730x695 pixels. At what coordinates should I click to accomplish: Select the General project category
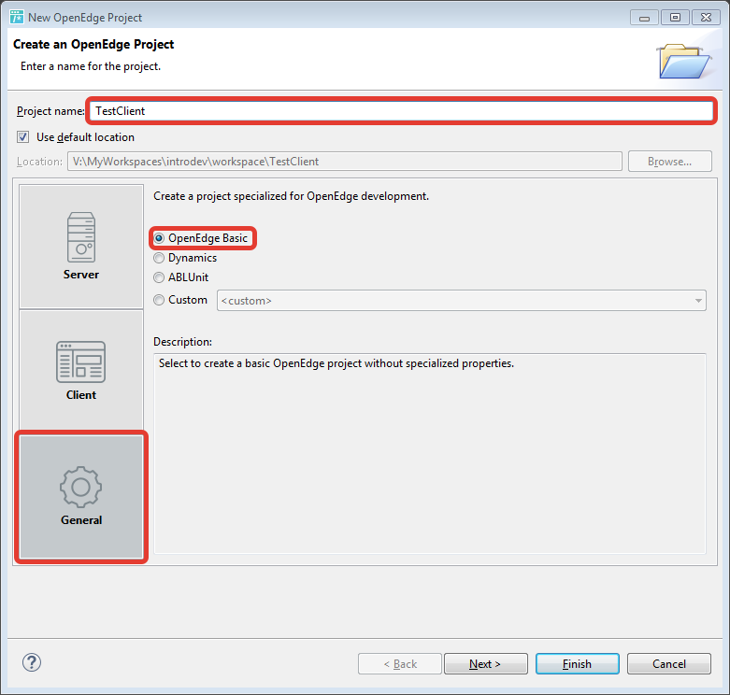81,496
